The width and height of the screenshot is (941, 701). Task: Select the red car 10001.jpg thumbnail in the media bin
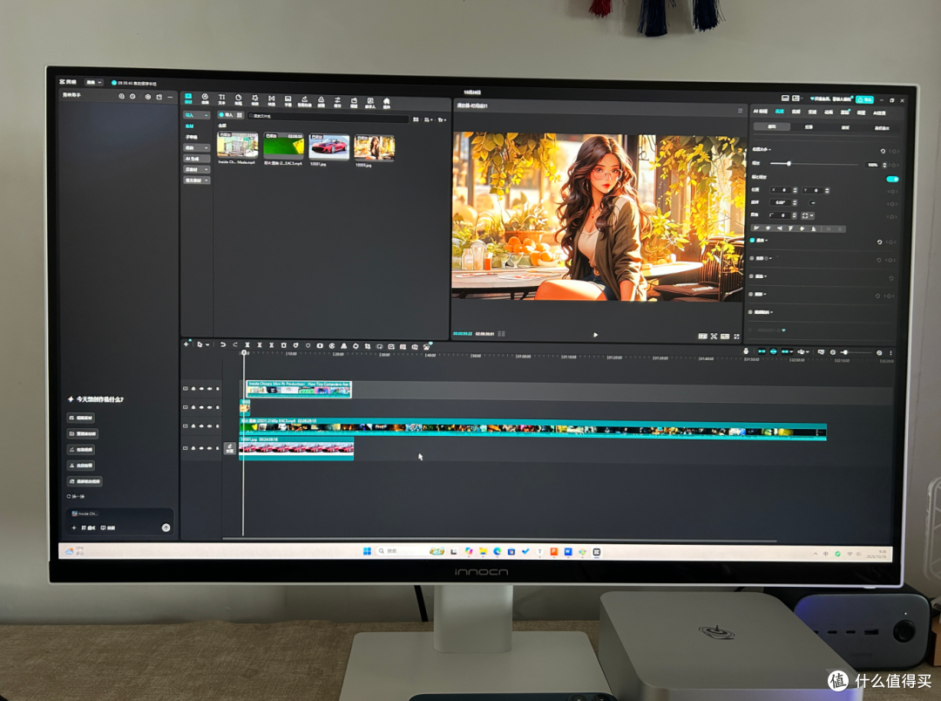click(x=328, y=146)
